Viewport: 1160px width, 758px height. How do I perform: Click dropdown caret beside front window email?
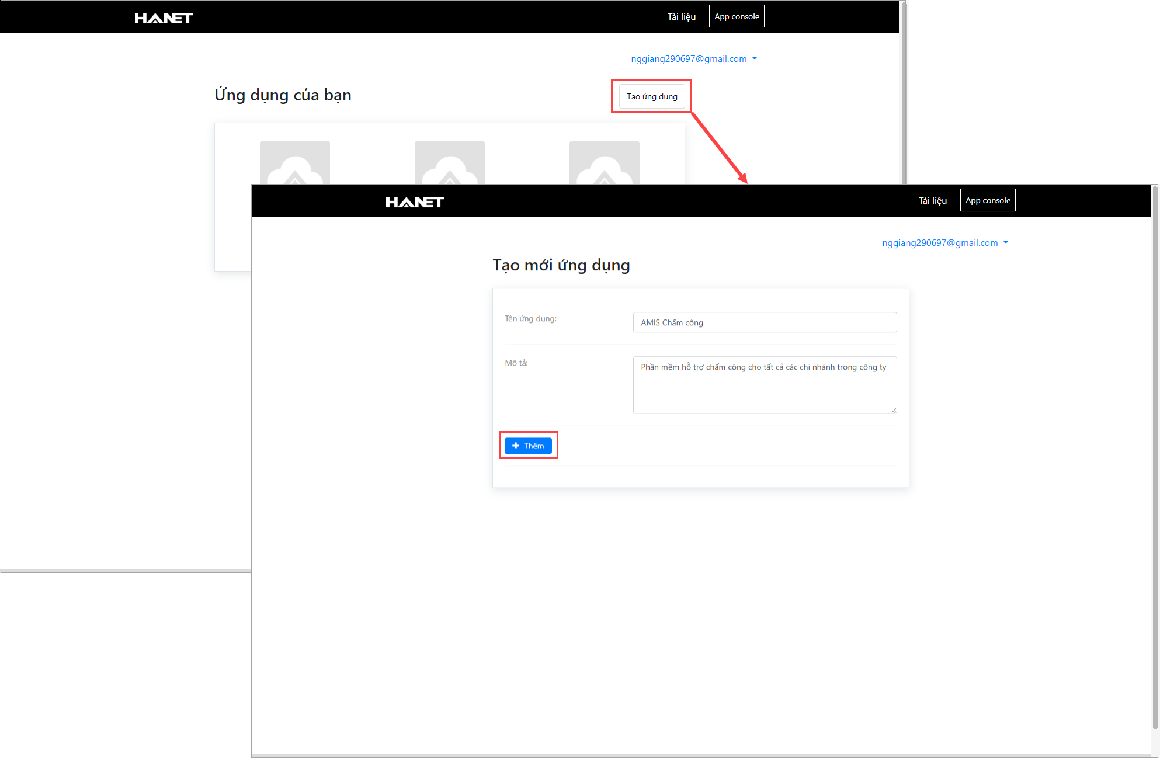coord(1006,242)
